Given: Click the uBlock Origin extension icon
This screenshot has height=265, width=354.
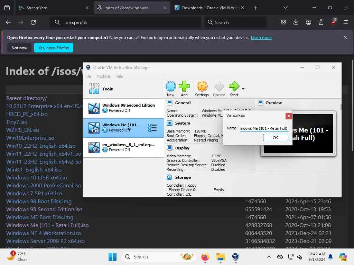Looking at the screenshot, I should pyautogui.click(x=334, y=22).
